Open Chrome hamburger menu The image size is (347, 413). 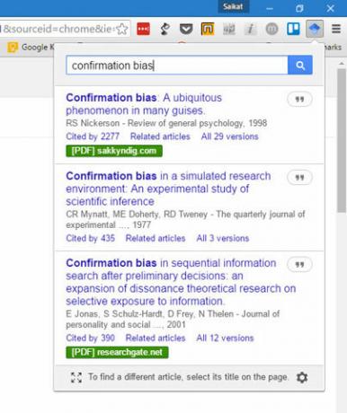pyautogui.click(x=336, y=29)
